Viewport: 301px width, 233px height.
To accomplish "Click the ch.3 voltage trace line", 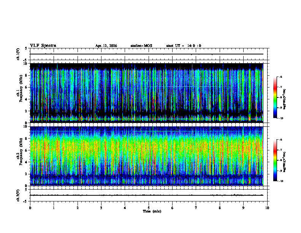I will click(146, 195).
